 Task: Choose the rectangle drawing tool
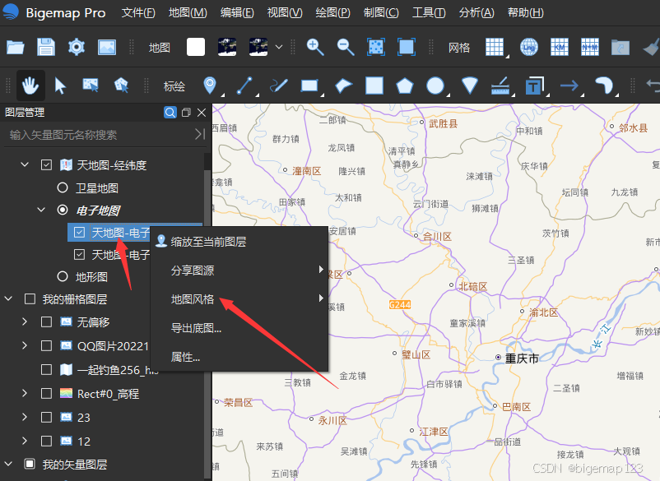pyautogui.click(x=309, y=86)
